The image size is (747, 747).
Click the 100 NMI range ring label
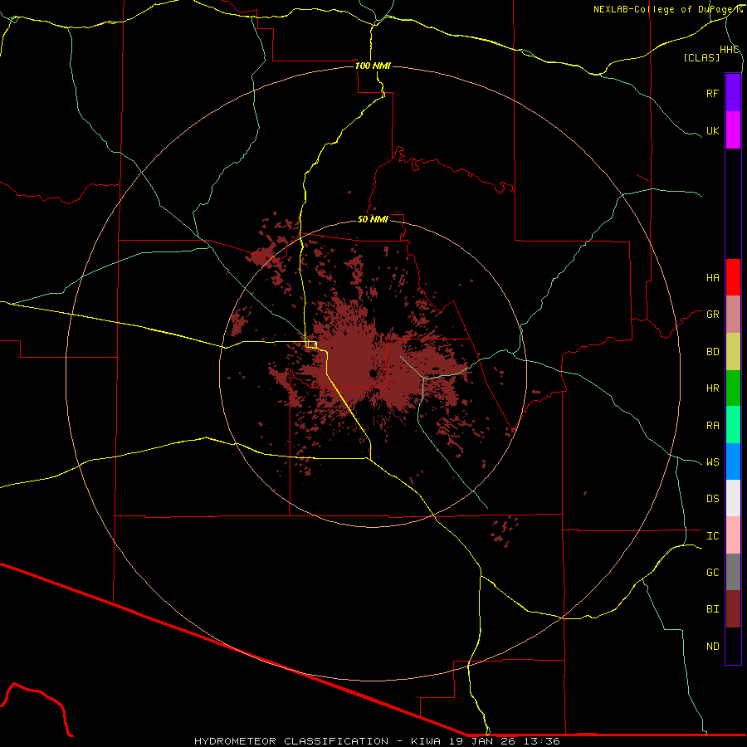coord(373,66)
